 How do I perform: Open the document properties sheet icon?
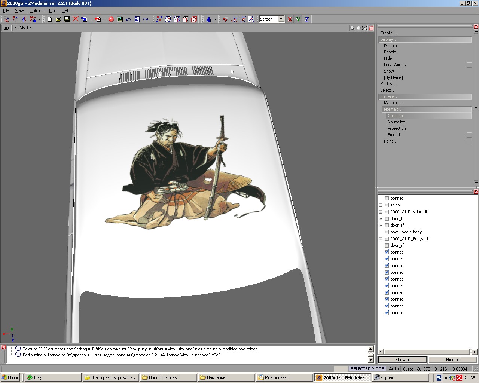coord(137,19)
